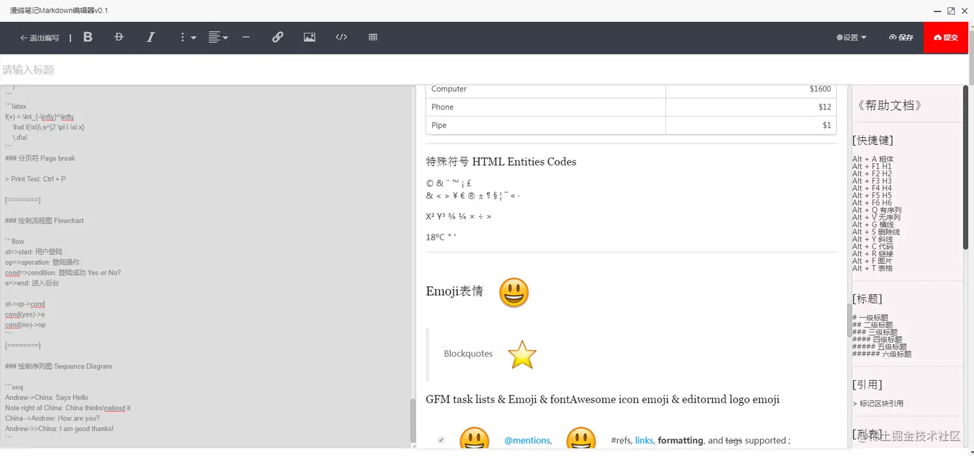Click the red 提交 submit button
974x456 pixels.
pyautogui.click(x=946, y=37)
